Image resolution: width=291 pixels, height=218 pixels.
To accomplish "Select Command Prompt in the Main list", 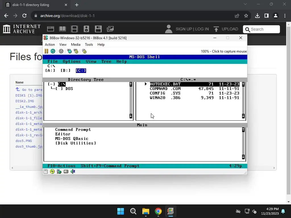I will 73,129.
